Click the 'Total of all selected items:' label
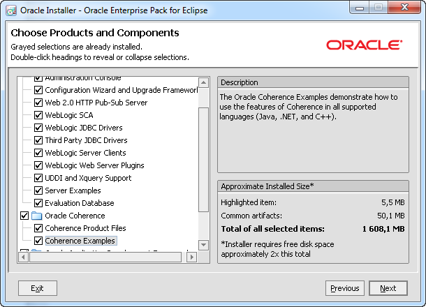The width and height of the screenshot is (426, 307). click(273, 229)
